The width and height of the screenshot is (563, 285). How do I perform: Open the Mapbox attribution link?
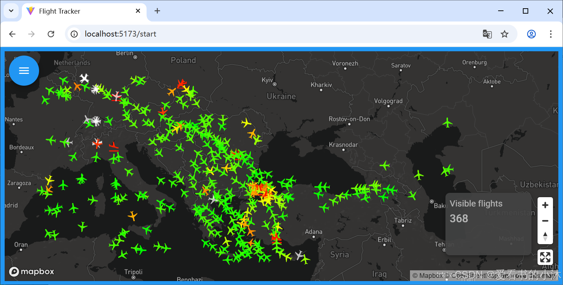pos(428,275)
